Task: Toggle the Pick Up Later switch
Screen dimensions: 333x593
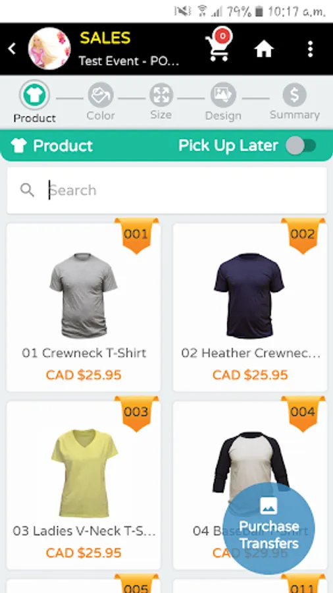Action: coord(301,146)
